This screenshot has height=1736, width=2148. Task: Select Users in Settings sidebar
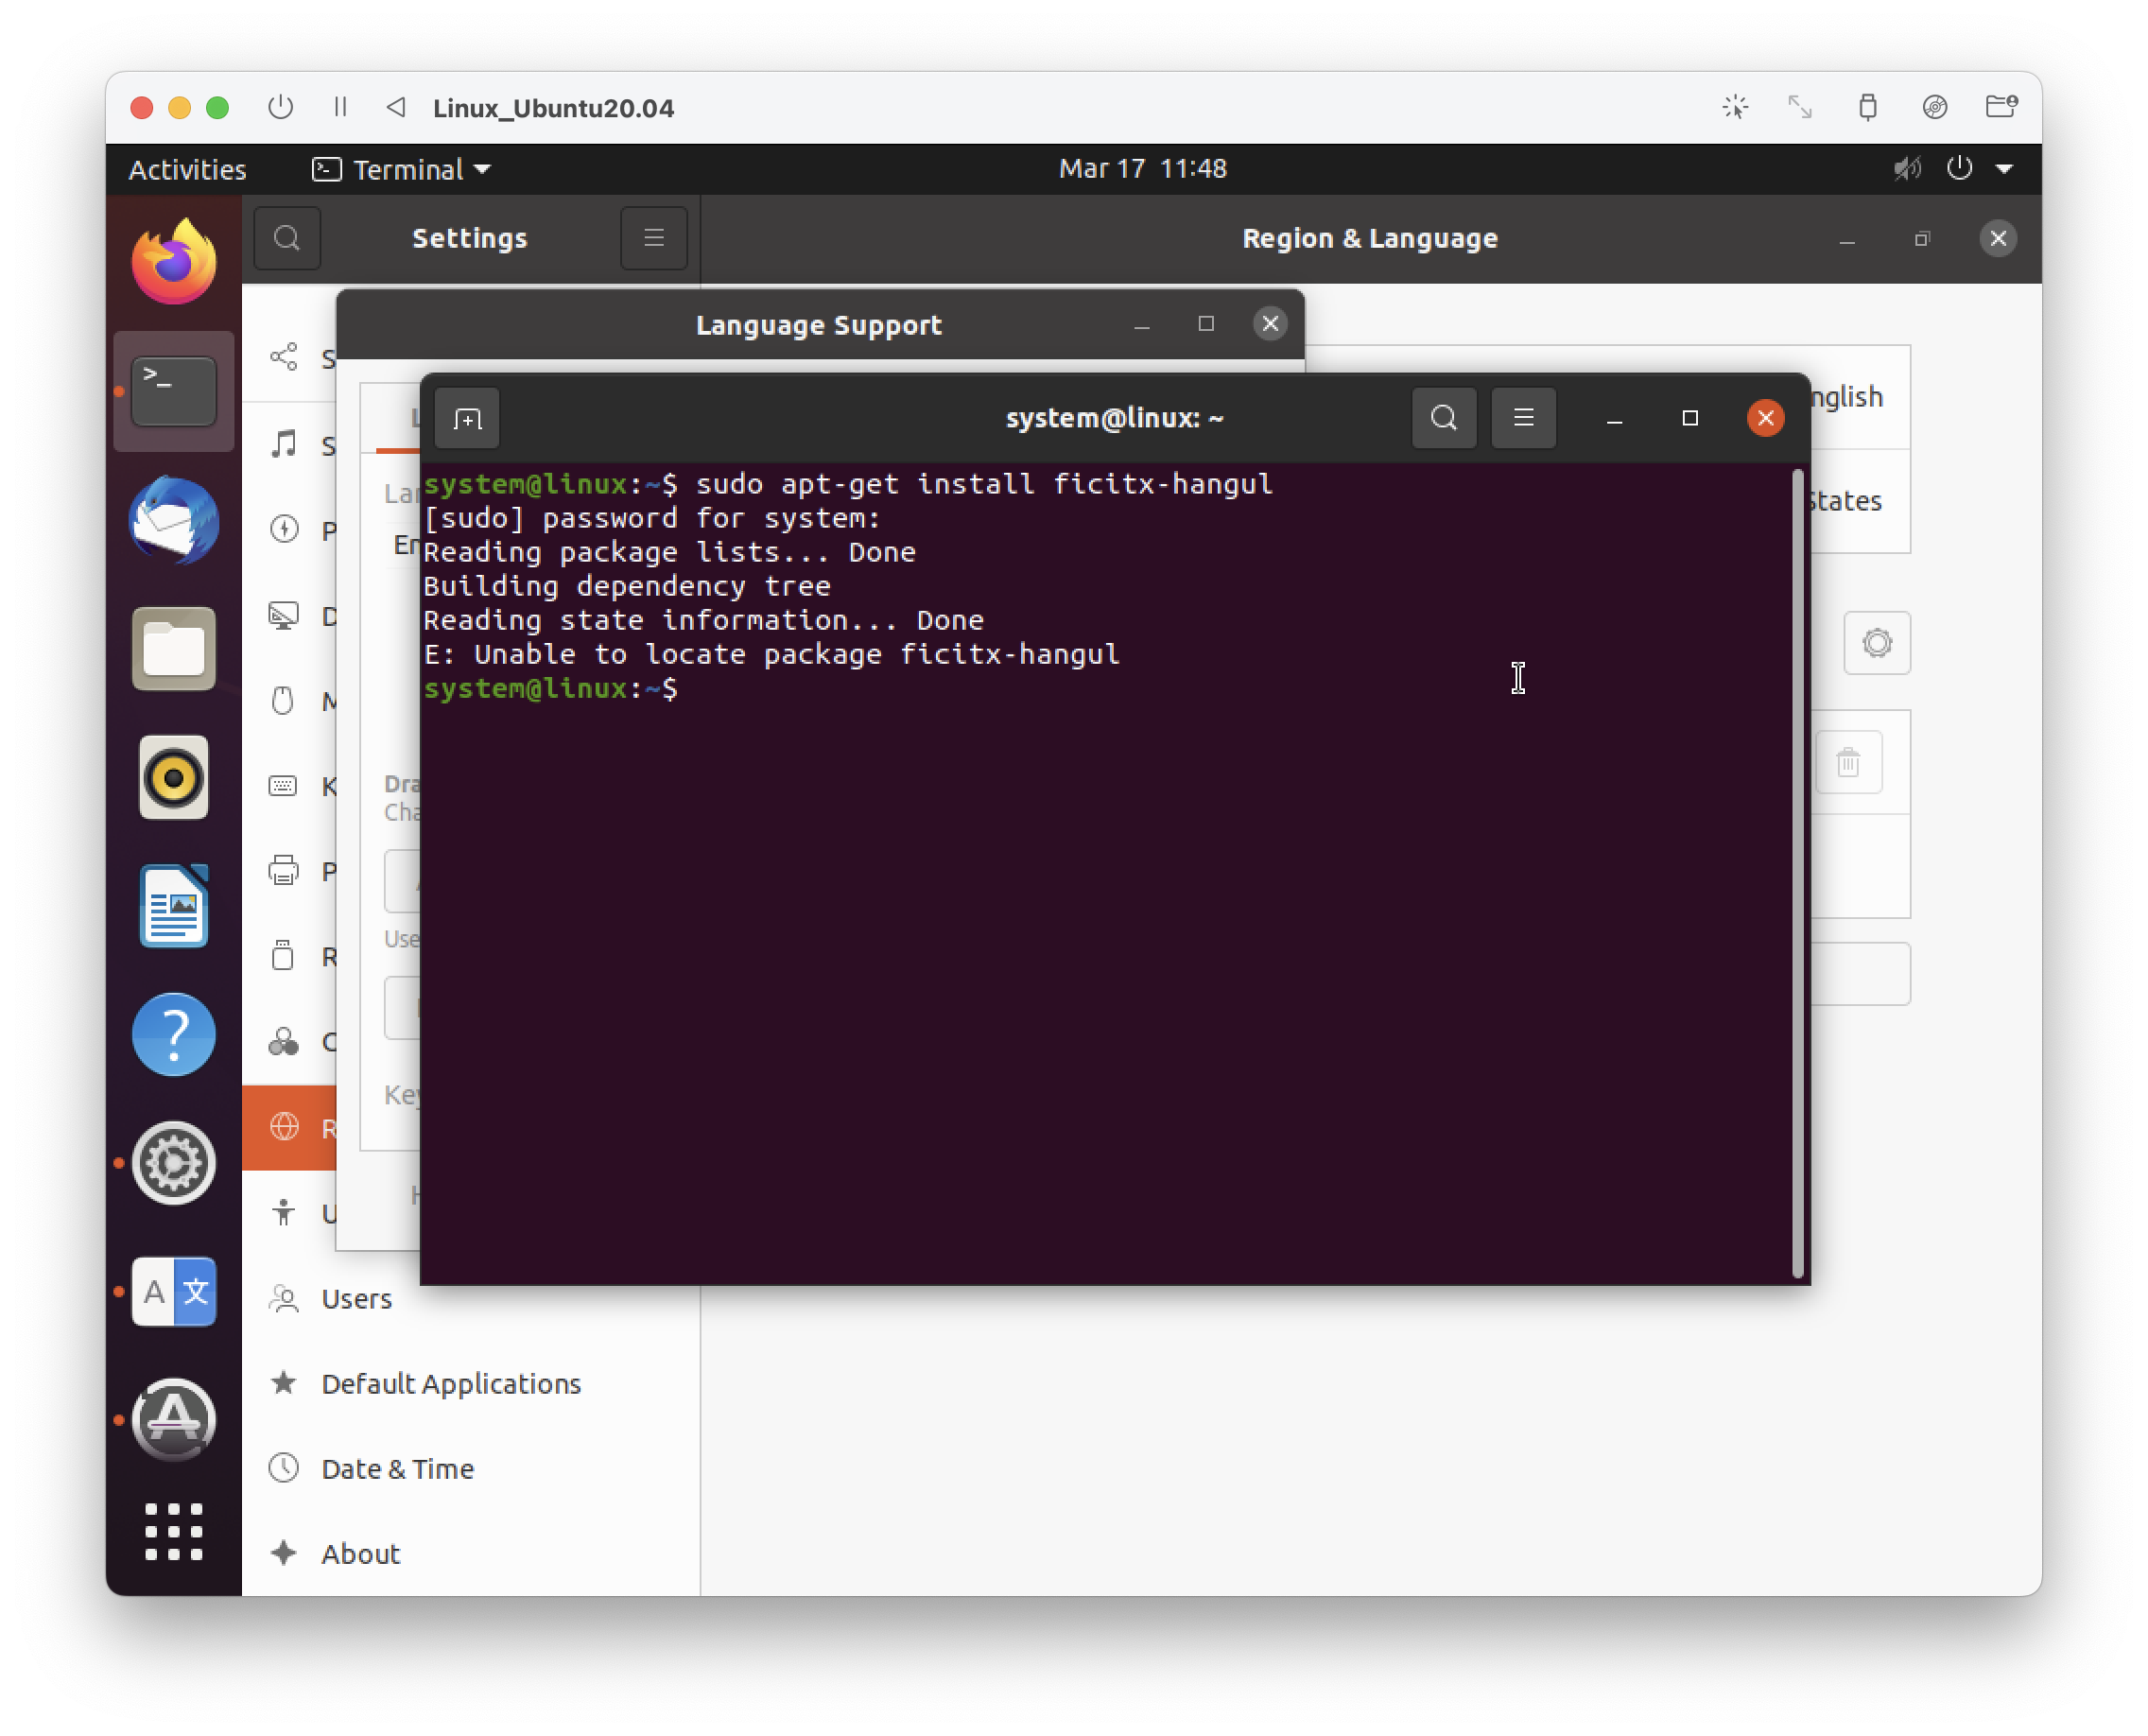[356, 1299]
